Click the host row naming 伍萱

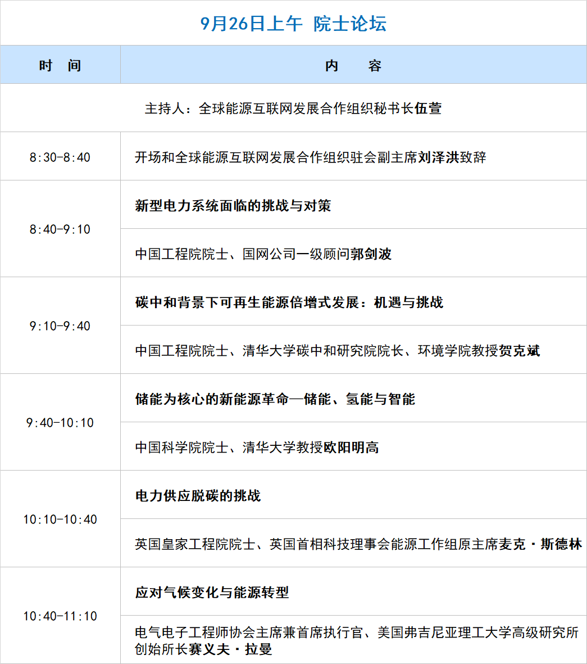click(293, 109)
